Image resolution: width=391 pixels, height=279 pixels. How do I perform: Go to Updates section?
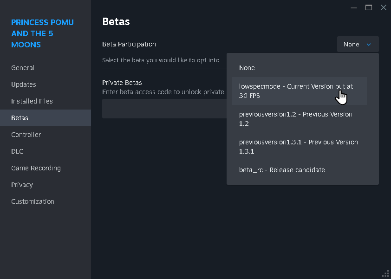pos(24,84)
